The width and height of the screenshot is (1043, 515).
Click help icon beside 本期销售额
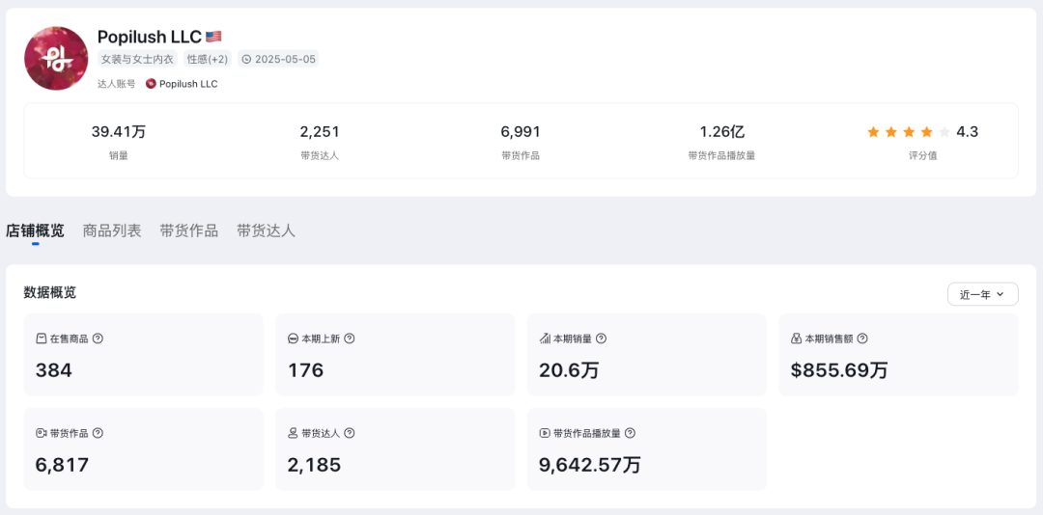(x=862, y=339)
